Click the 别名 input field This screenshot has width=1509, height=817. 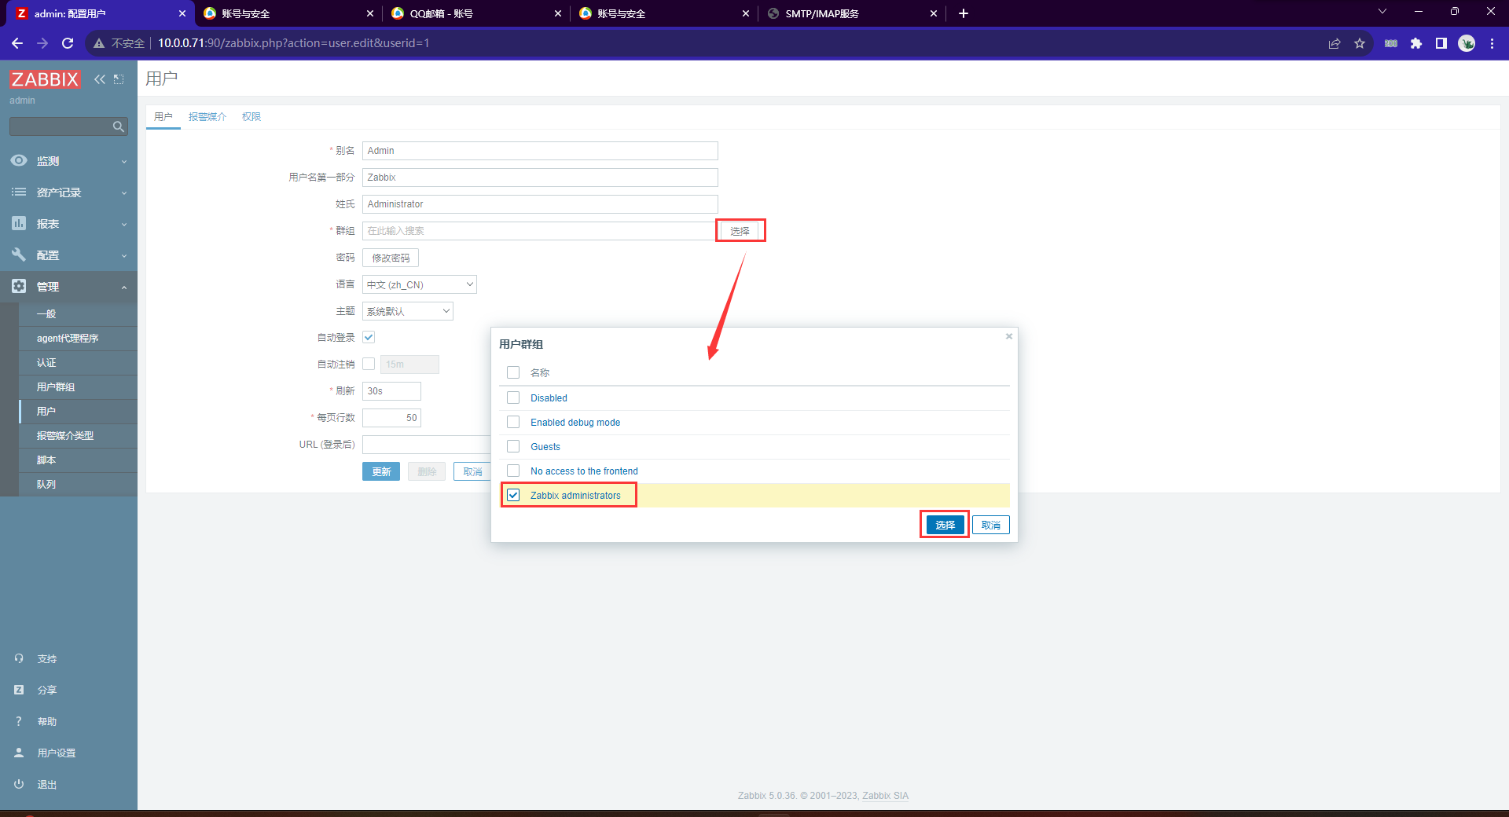[x=540, y=151]
